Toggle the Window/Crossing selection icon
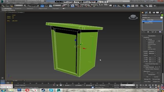 pyautogui.click(x=37, y=6)
